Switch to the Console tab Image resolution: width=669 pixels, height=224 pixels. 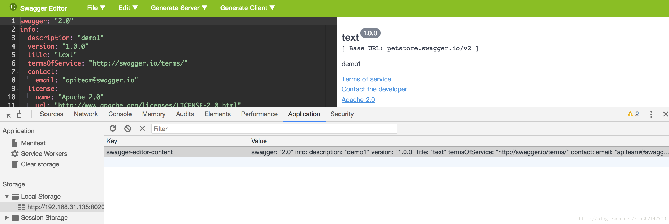[x=120, y=114]
